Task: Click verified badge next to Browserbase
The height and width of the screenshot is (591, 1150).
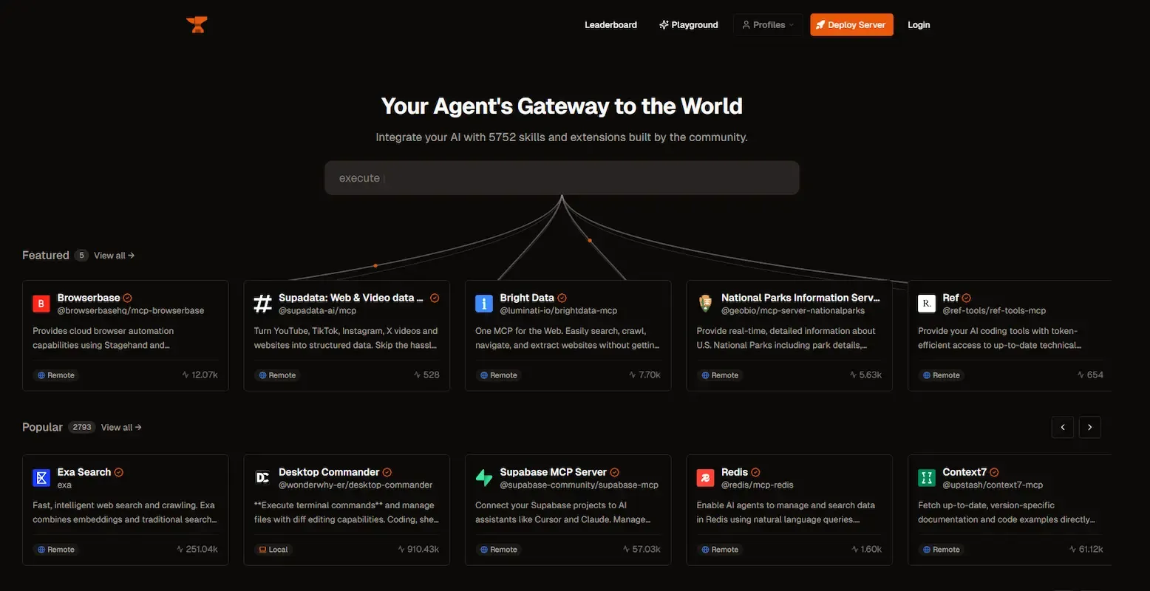Action: pos(127,298)
